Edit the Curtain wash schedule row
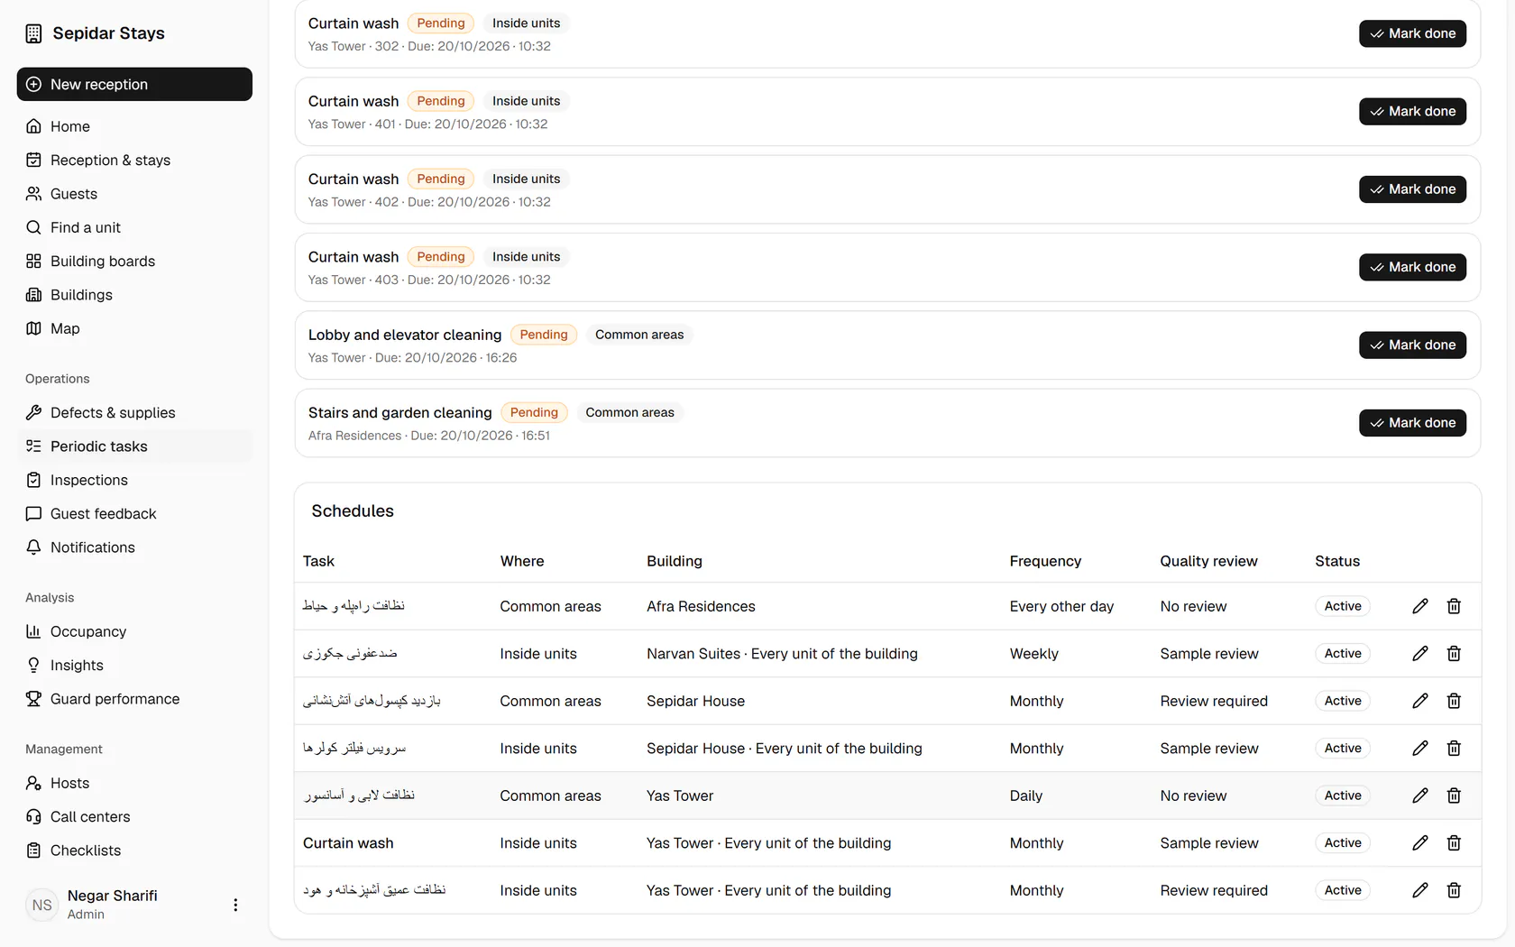Screen dimensions: 1515x947 [1420, 842]
